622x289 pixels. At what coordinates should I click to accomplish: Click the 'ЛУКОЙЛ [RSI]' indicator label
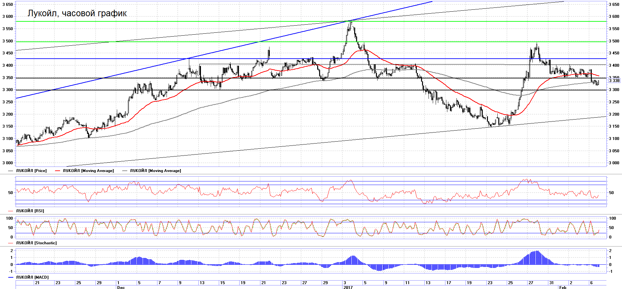(30, 211)
